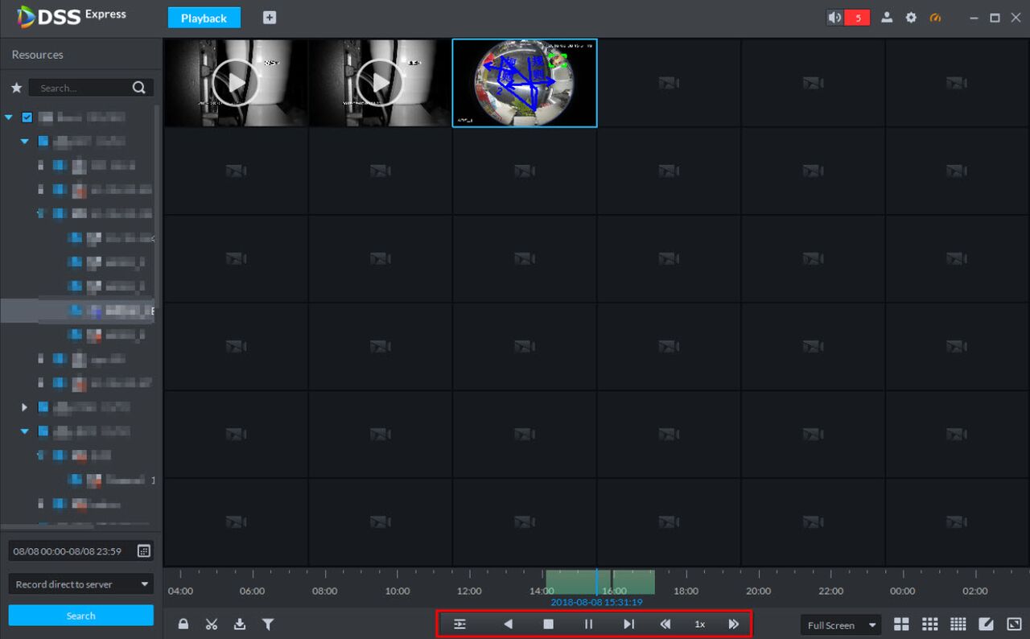
Task: Toggle the full screen window icon
Action: 1014,625
